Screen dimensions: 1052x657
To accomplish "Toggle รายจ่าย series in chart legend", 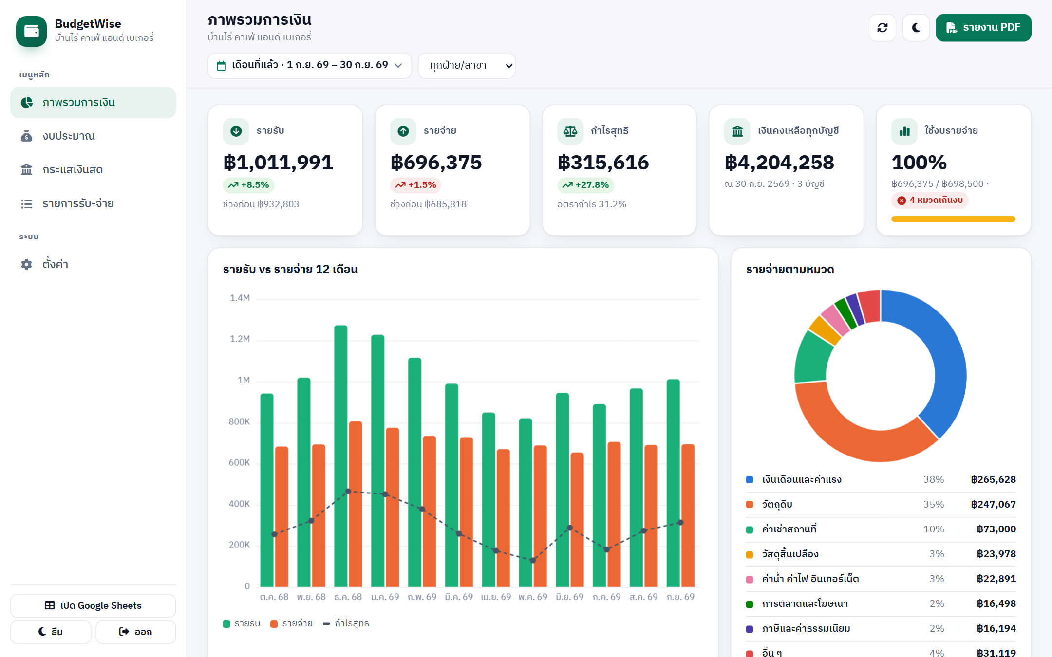I will 291,623.
